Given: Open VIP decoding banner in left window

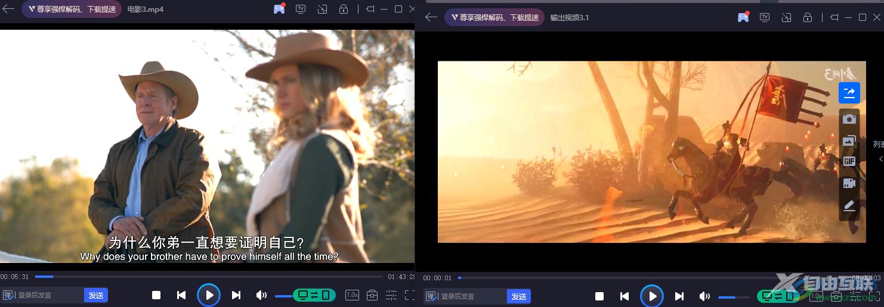Looking at the screenshot, I should click(72, 10).
